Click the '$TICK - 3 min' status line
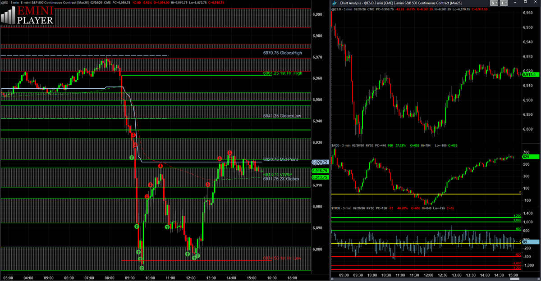 [394, 208]
